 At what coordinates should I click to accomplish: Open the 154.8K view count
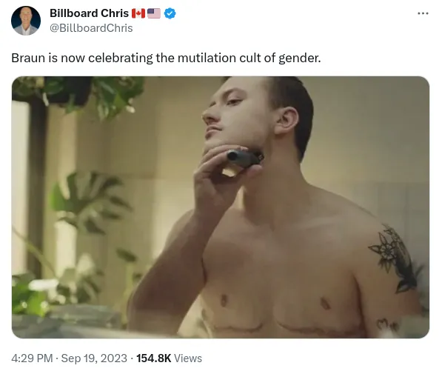[x=154, y=358]
